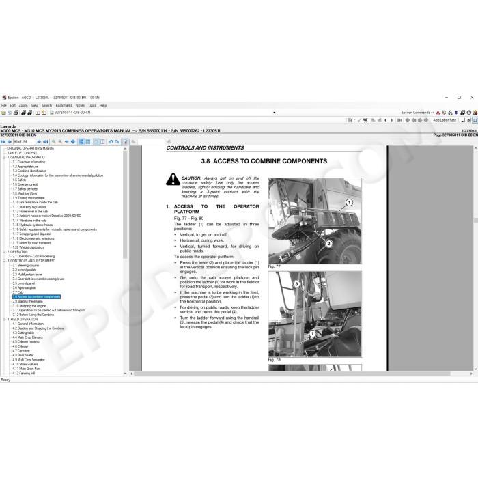Open the Edit menu
Viewport: 478px width, 478px height.
pyautogui.click(x=12, y=105)
